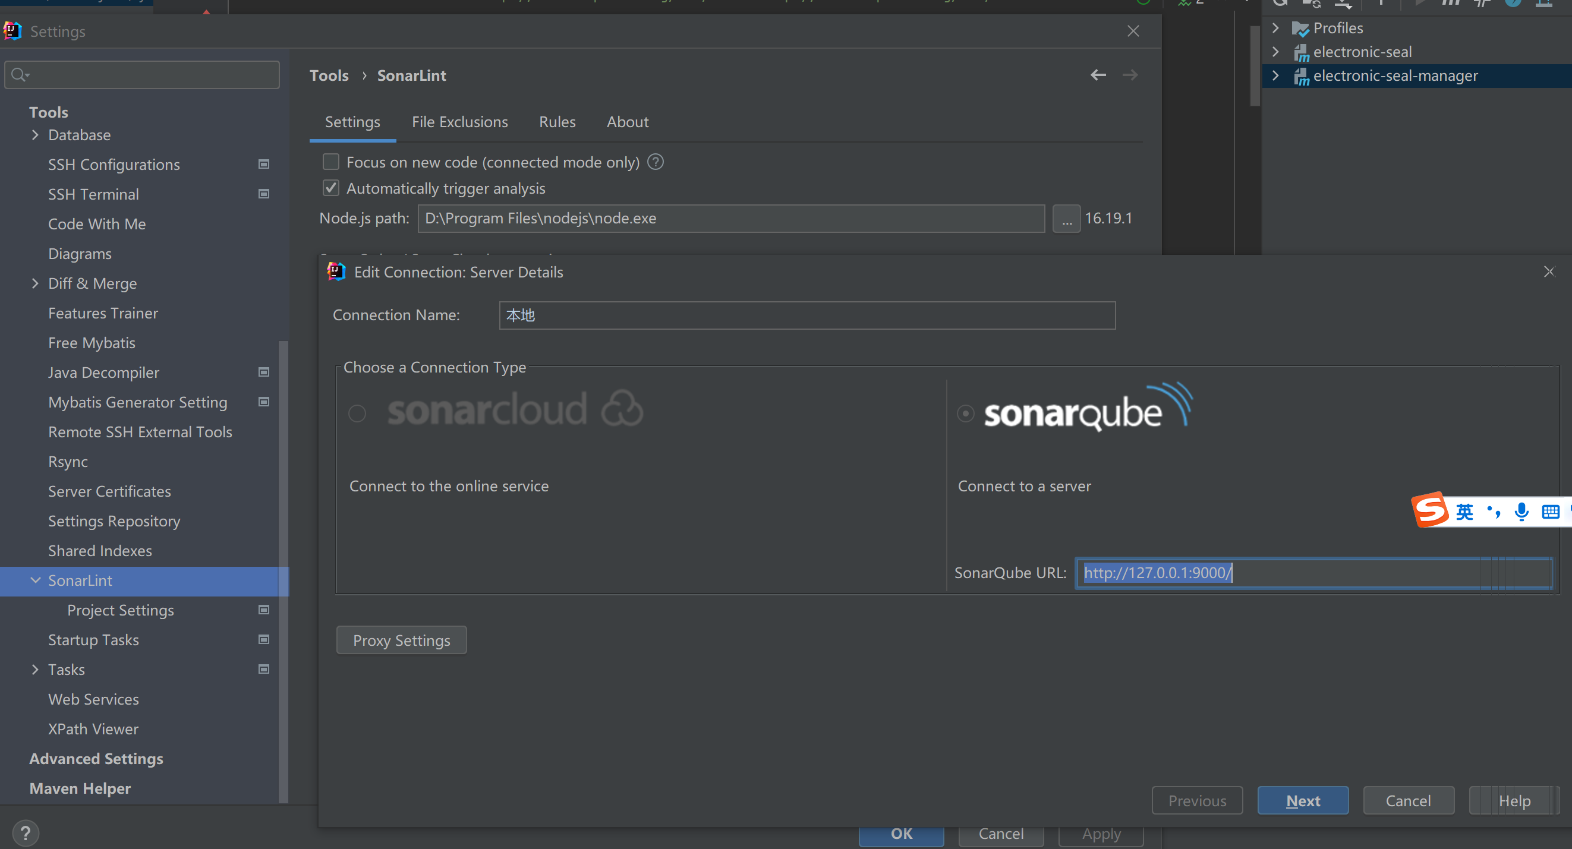This screenshot has height=849, width=1572.
Task: Click the project-level icon next to SSH Terminal
Action: tap(264, 194)
